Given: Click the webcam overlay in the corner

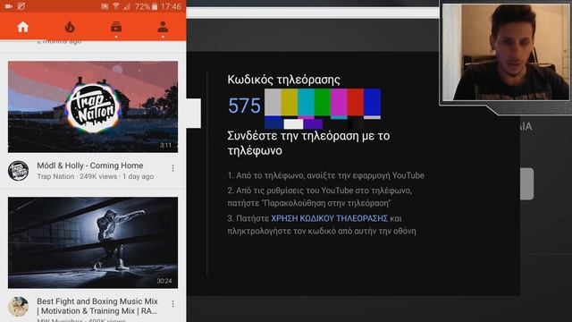Looking at the screenshot, I should click(506, 52).
